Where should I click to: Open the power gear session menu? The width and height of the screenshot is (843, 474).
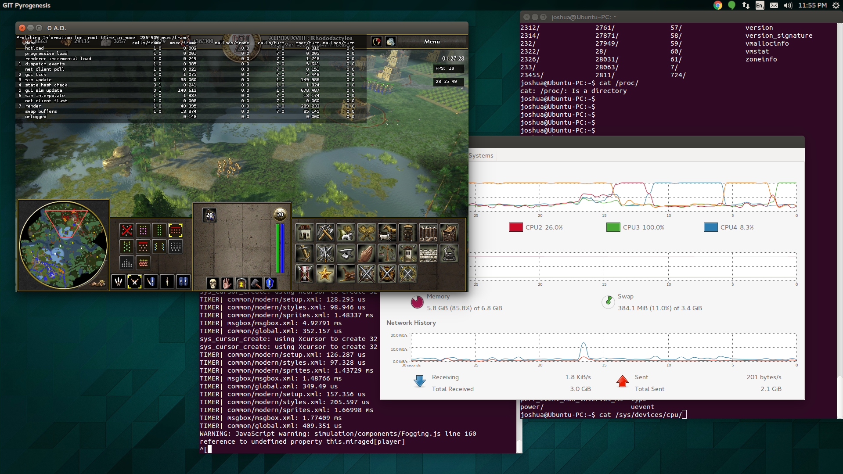(x=836, y=5)
